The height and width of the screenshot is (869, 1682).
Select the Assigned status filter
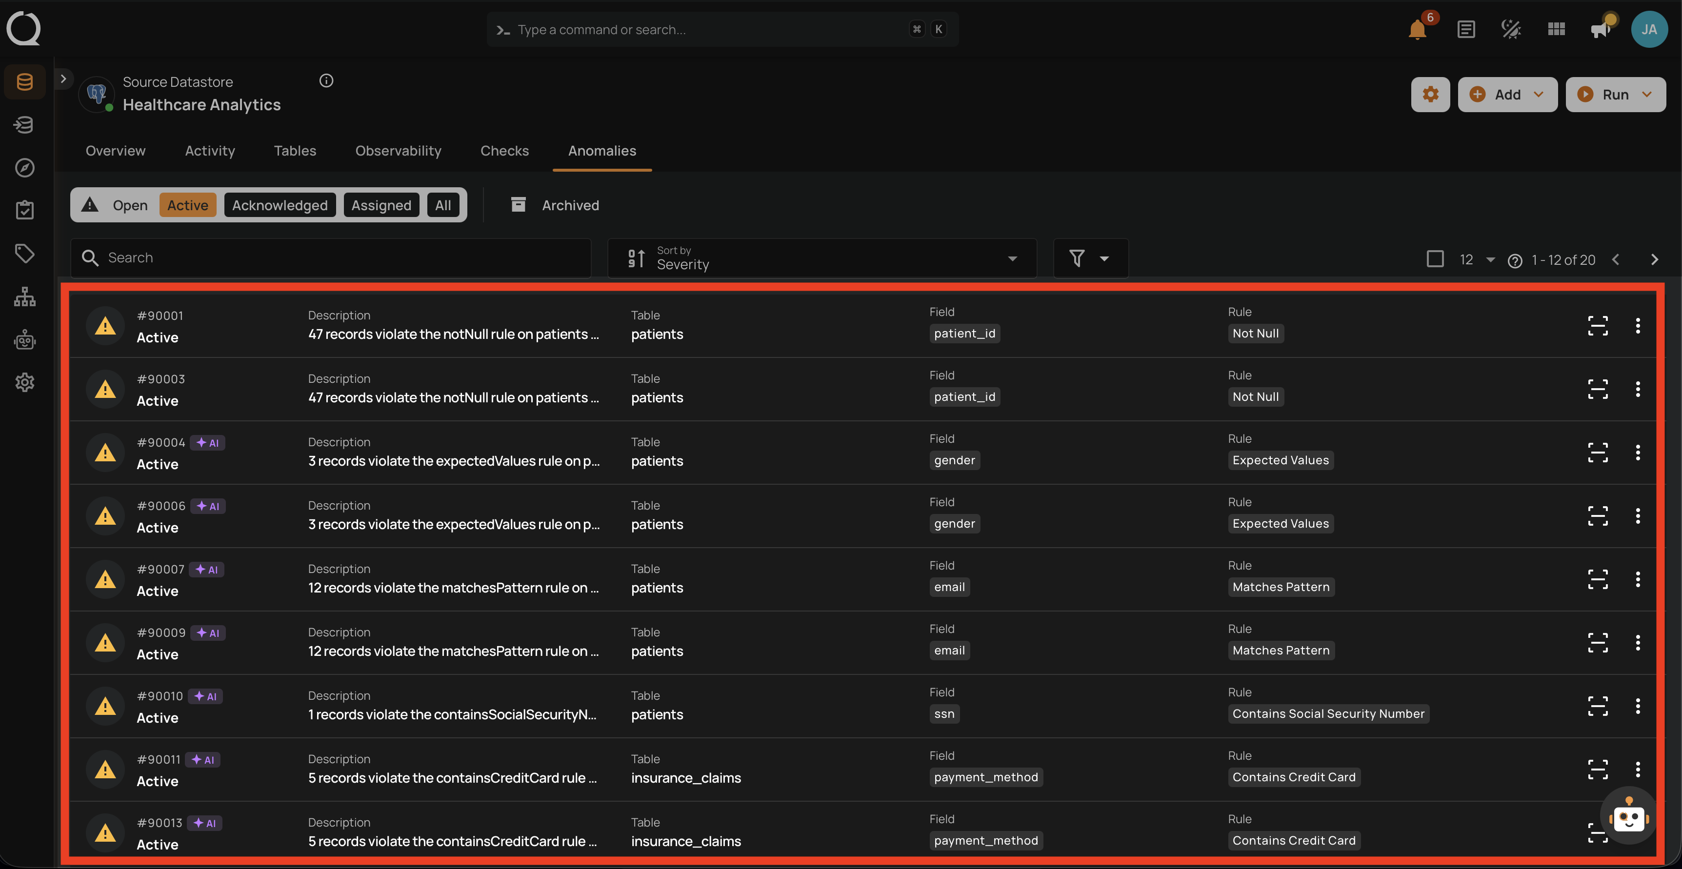click(x=381, y=205)
